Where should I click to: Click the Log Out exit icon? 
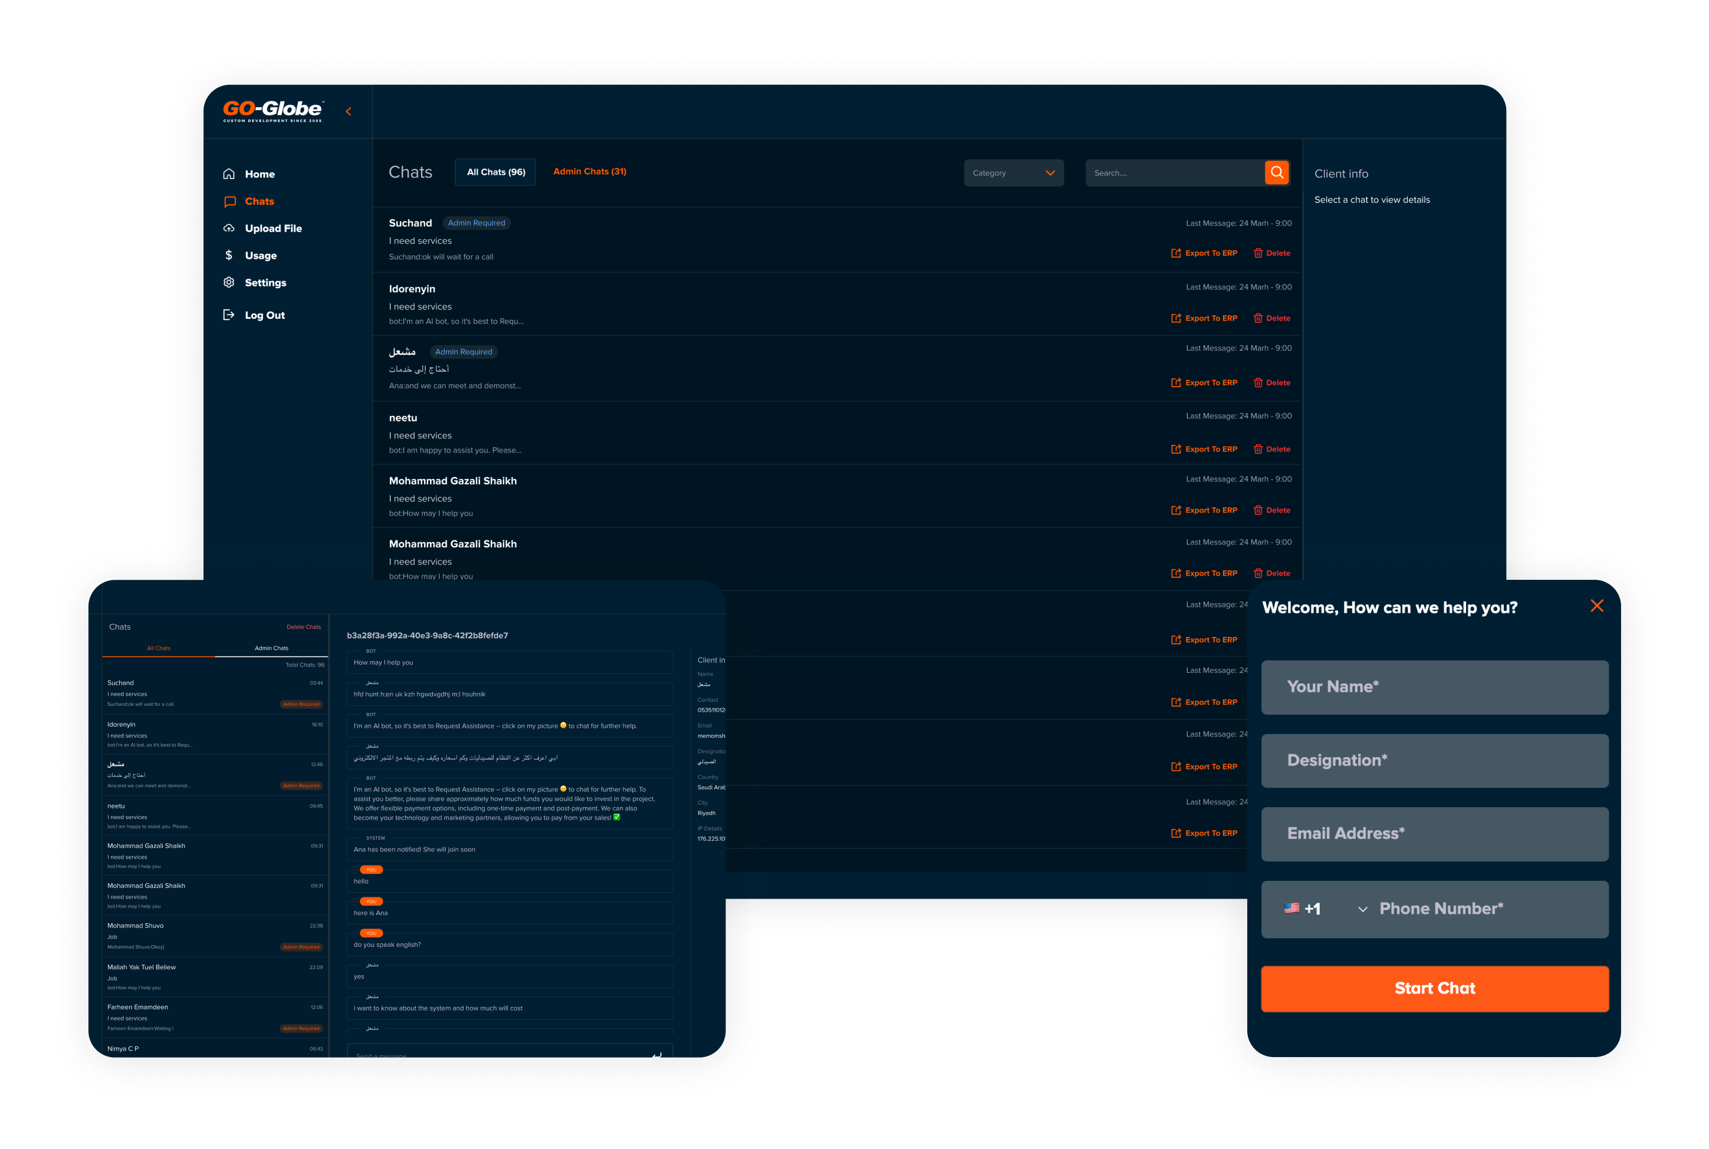pos(229,315)
